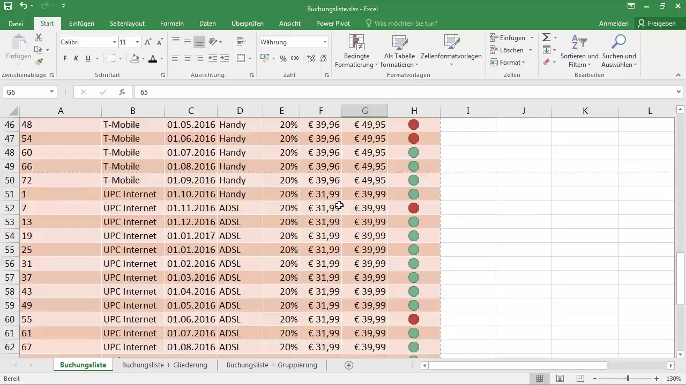Click Als Tabelle formatieren button
The width and height of the screenshot is (686, 385).
click(x=400, y=50)
